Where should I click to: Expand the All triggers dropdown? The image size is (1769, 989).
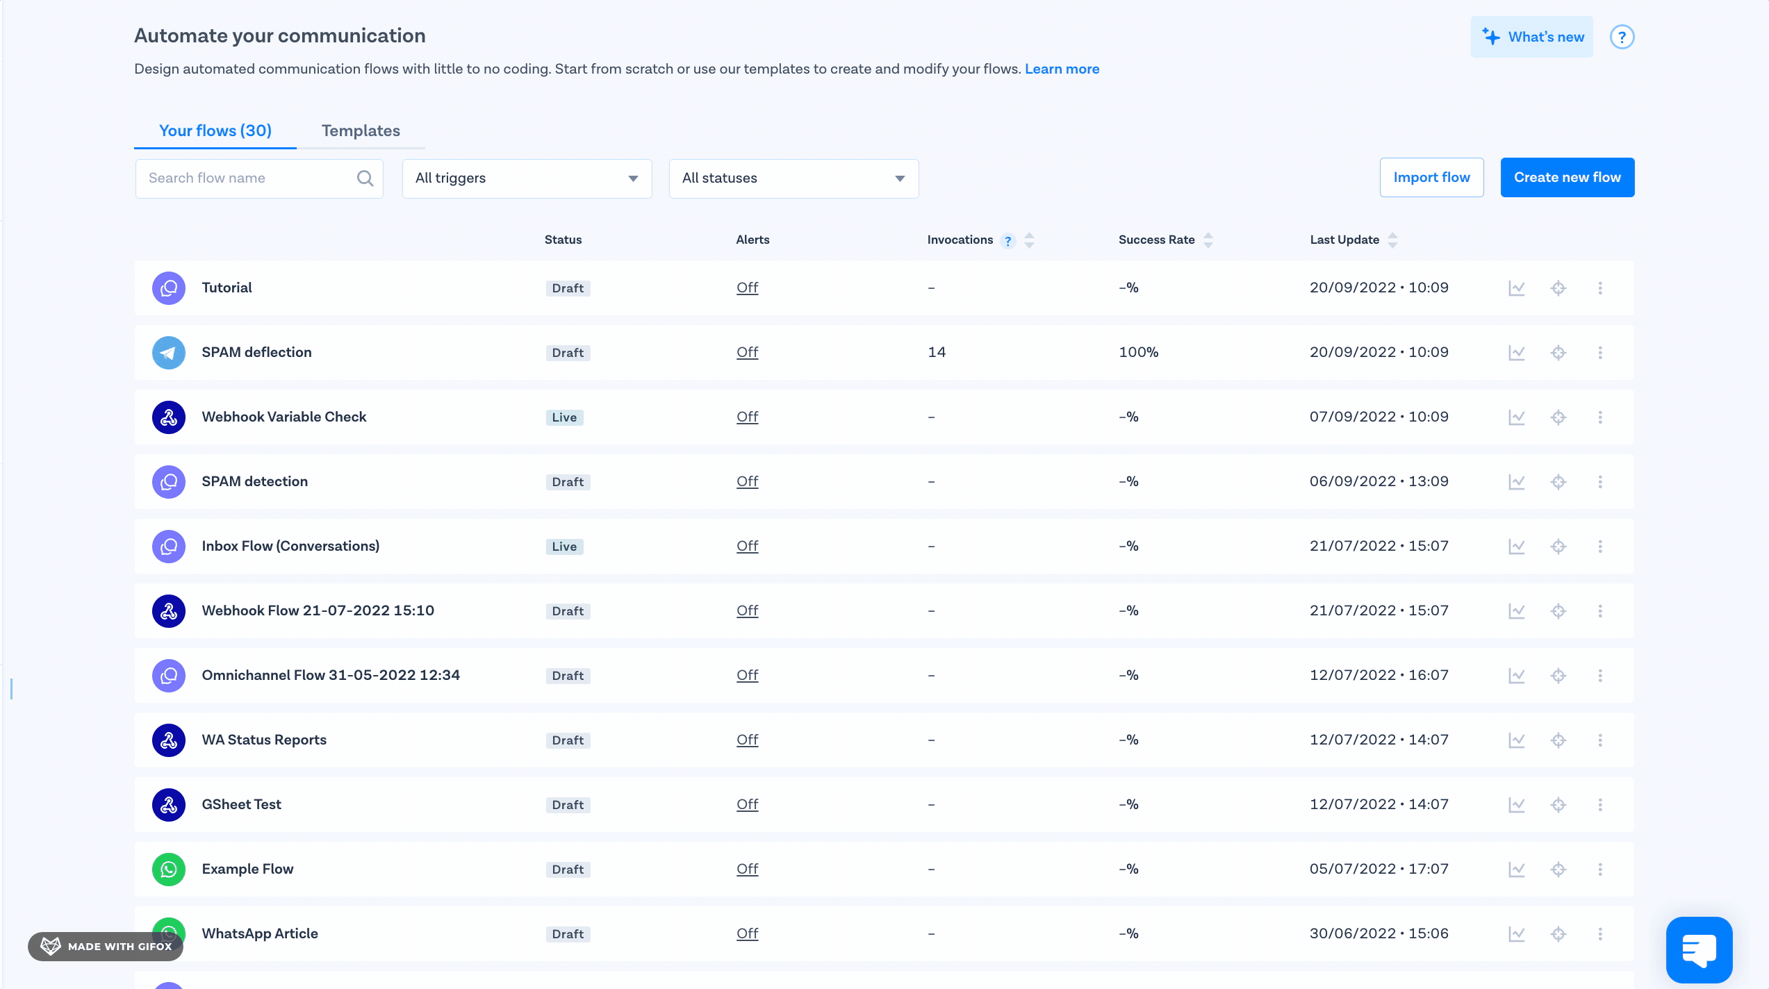[527, 178]
